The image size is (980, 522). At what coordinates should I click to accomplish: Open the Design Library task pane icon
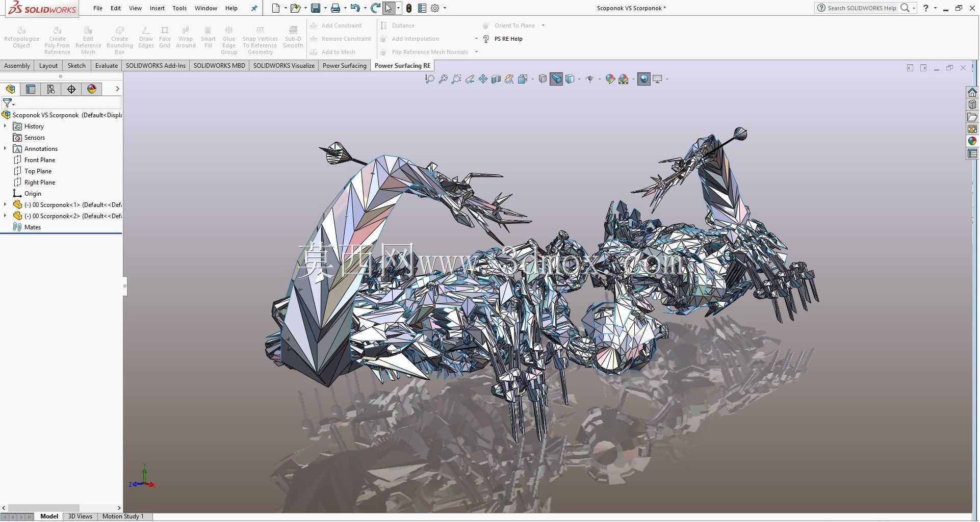(x=972, y=105)
